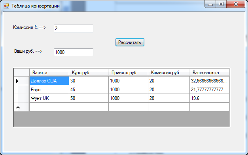Sort by the Курс руб. column header

click(x=89, y=73)
